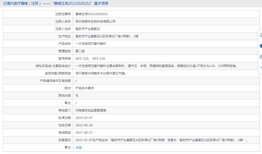This screenshot has height=154, width=262.
Task: Click registrant name 郑州倍恩体生物科技有限公司
Action: tap(95, 21)
